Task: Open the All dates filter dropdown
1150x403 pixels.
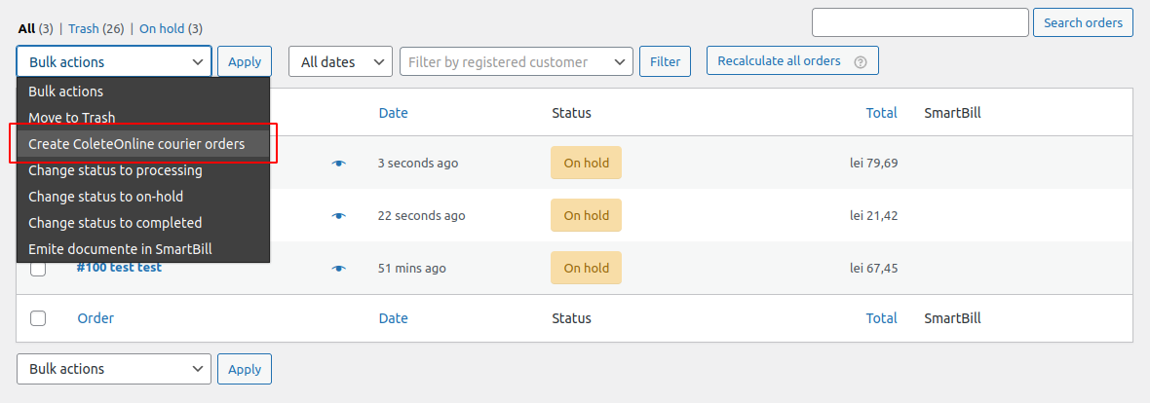Action: point(340,61)
